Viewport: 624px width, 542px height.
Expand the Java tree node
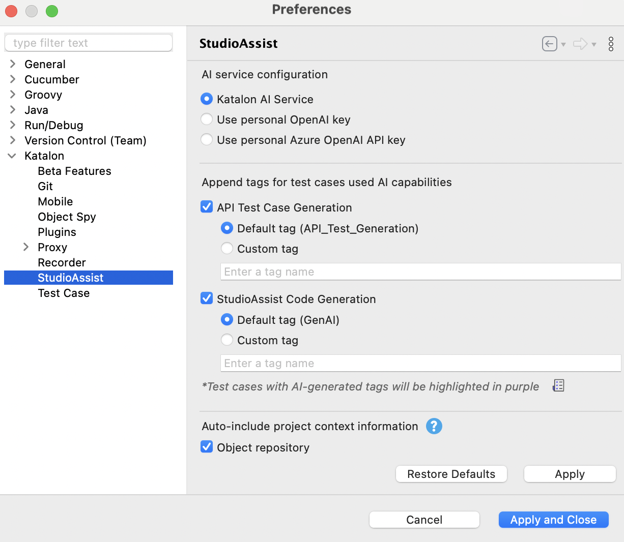coord(13,109)
